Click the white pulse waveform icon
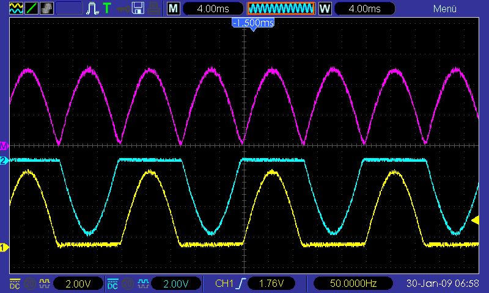Viewport: 489px width, 293px height. (93, 9)
